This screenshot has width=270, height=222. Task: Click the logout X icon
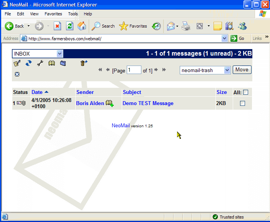(x=17, y=74)
